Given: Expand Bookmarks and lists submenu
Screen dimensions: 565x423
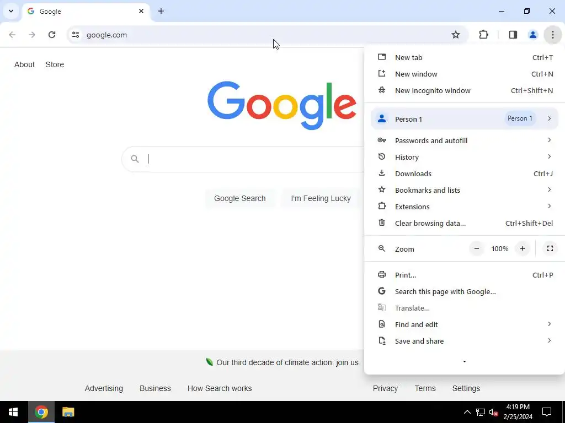Looking at the screenshot, I should pyautogui.click(x=465, y=190).
